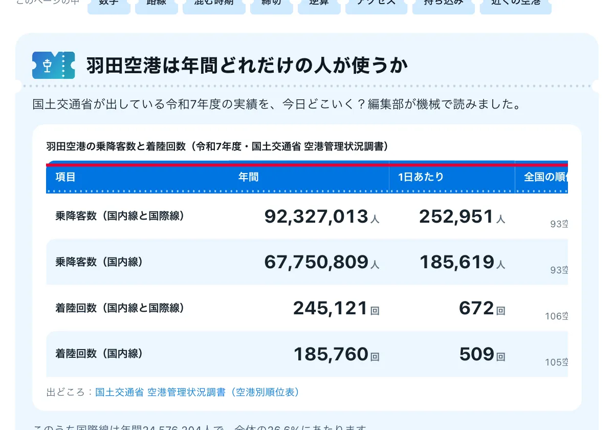Viewport: 614px width, 430px height.
Task: Select the 乗降客数（国内線と国際線） row label
Action: 120,216
